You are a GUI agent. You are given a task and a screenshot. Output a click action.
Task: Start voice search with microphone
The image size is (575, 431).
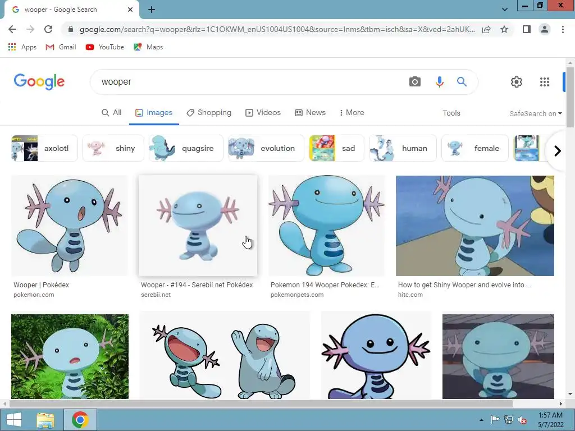tap(439, 82)
